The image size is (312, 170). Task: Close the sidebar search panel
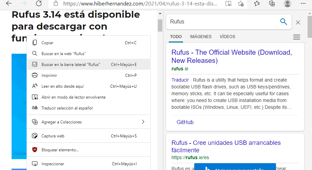click(x=298, y=22)
